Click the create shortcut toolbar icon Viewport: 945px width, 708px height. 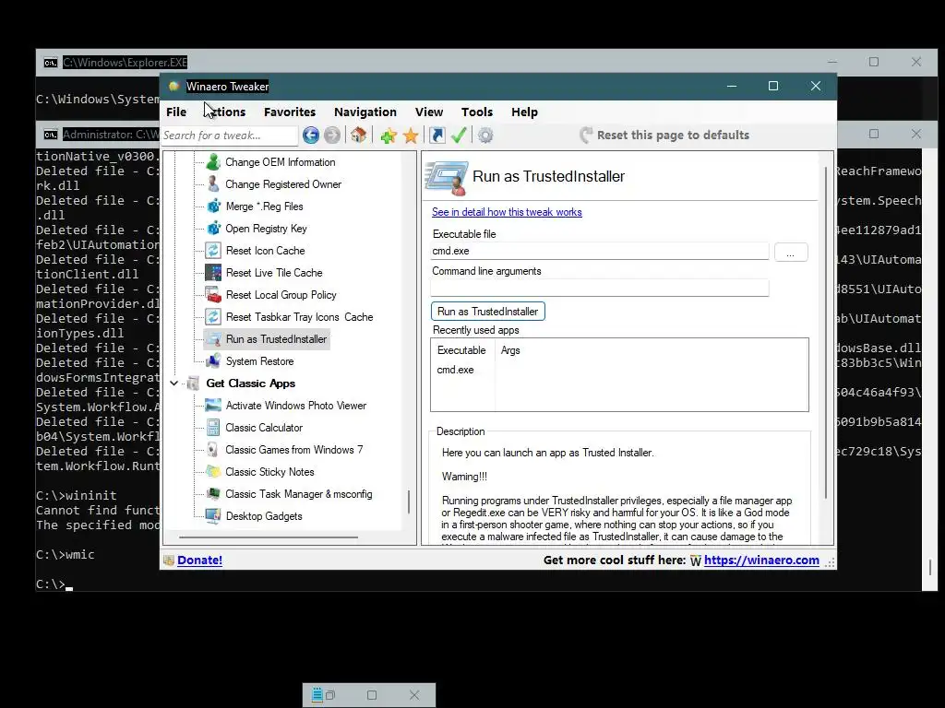(437, 135)
